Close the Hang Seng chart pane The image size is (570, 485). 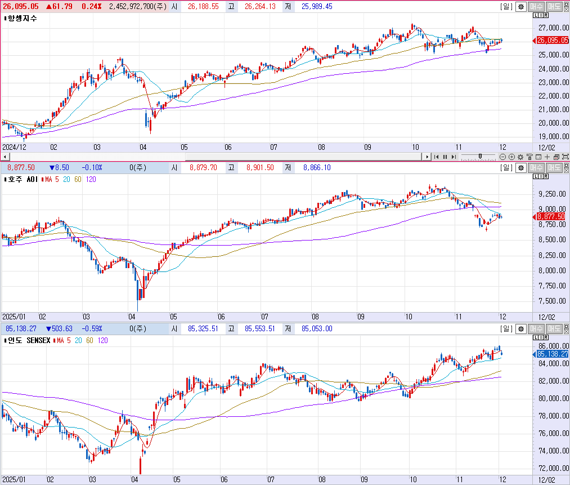coord(567,9)
